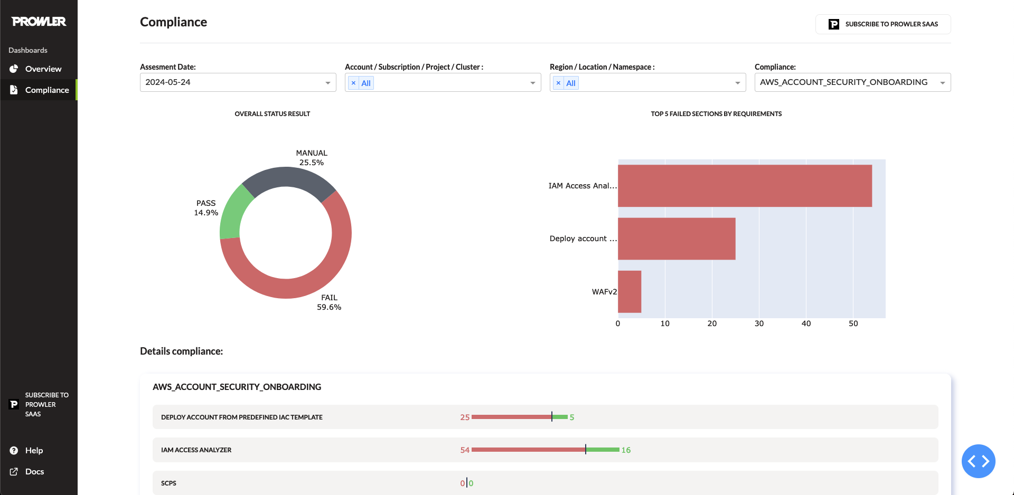Image resolution: width=1014 pixels, height=495 pixels.
Task: Remove the All tag from Region filter
Action: (x=558, y=83)
